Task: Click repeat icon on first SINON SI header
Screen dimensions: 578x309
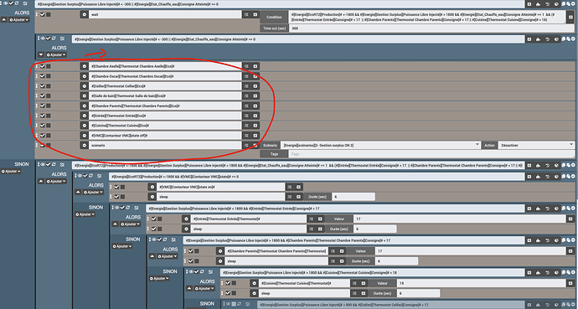Action: coord(54,165)
